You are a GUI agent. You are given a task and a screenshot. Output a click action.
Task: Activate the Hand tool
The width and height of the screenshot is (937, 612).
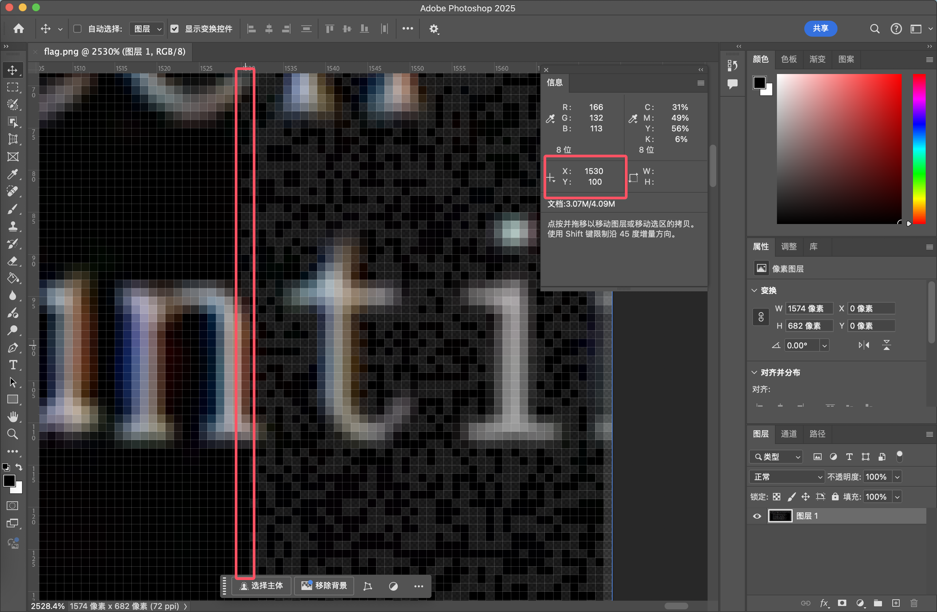tap(13, 417)
